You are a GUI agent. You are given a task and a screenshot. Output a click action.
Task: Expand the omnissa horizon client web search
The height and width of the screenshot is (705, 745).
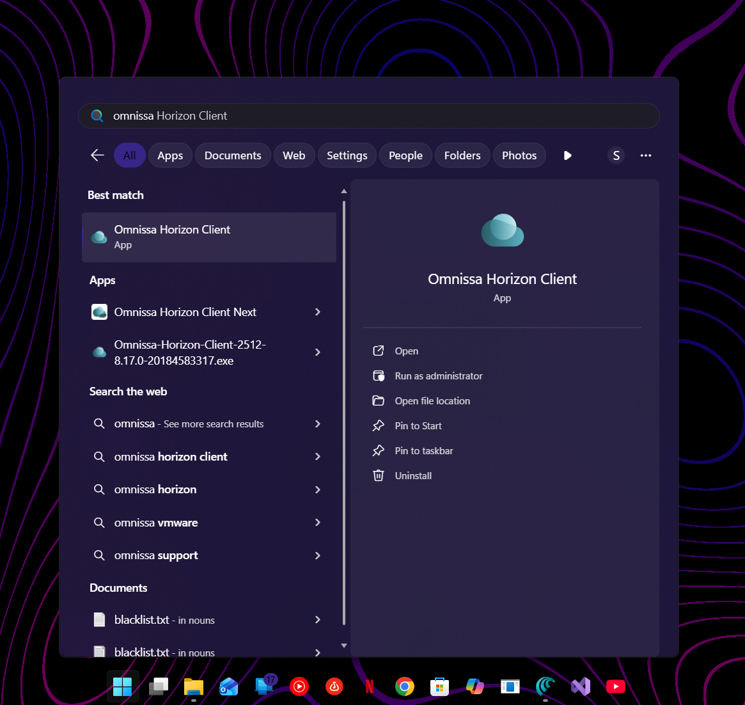pos(170,456)
